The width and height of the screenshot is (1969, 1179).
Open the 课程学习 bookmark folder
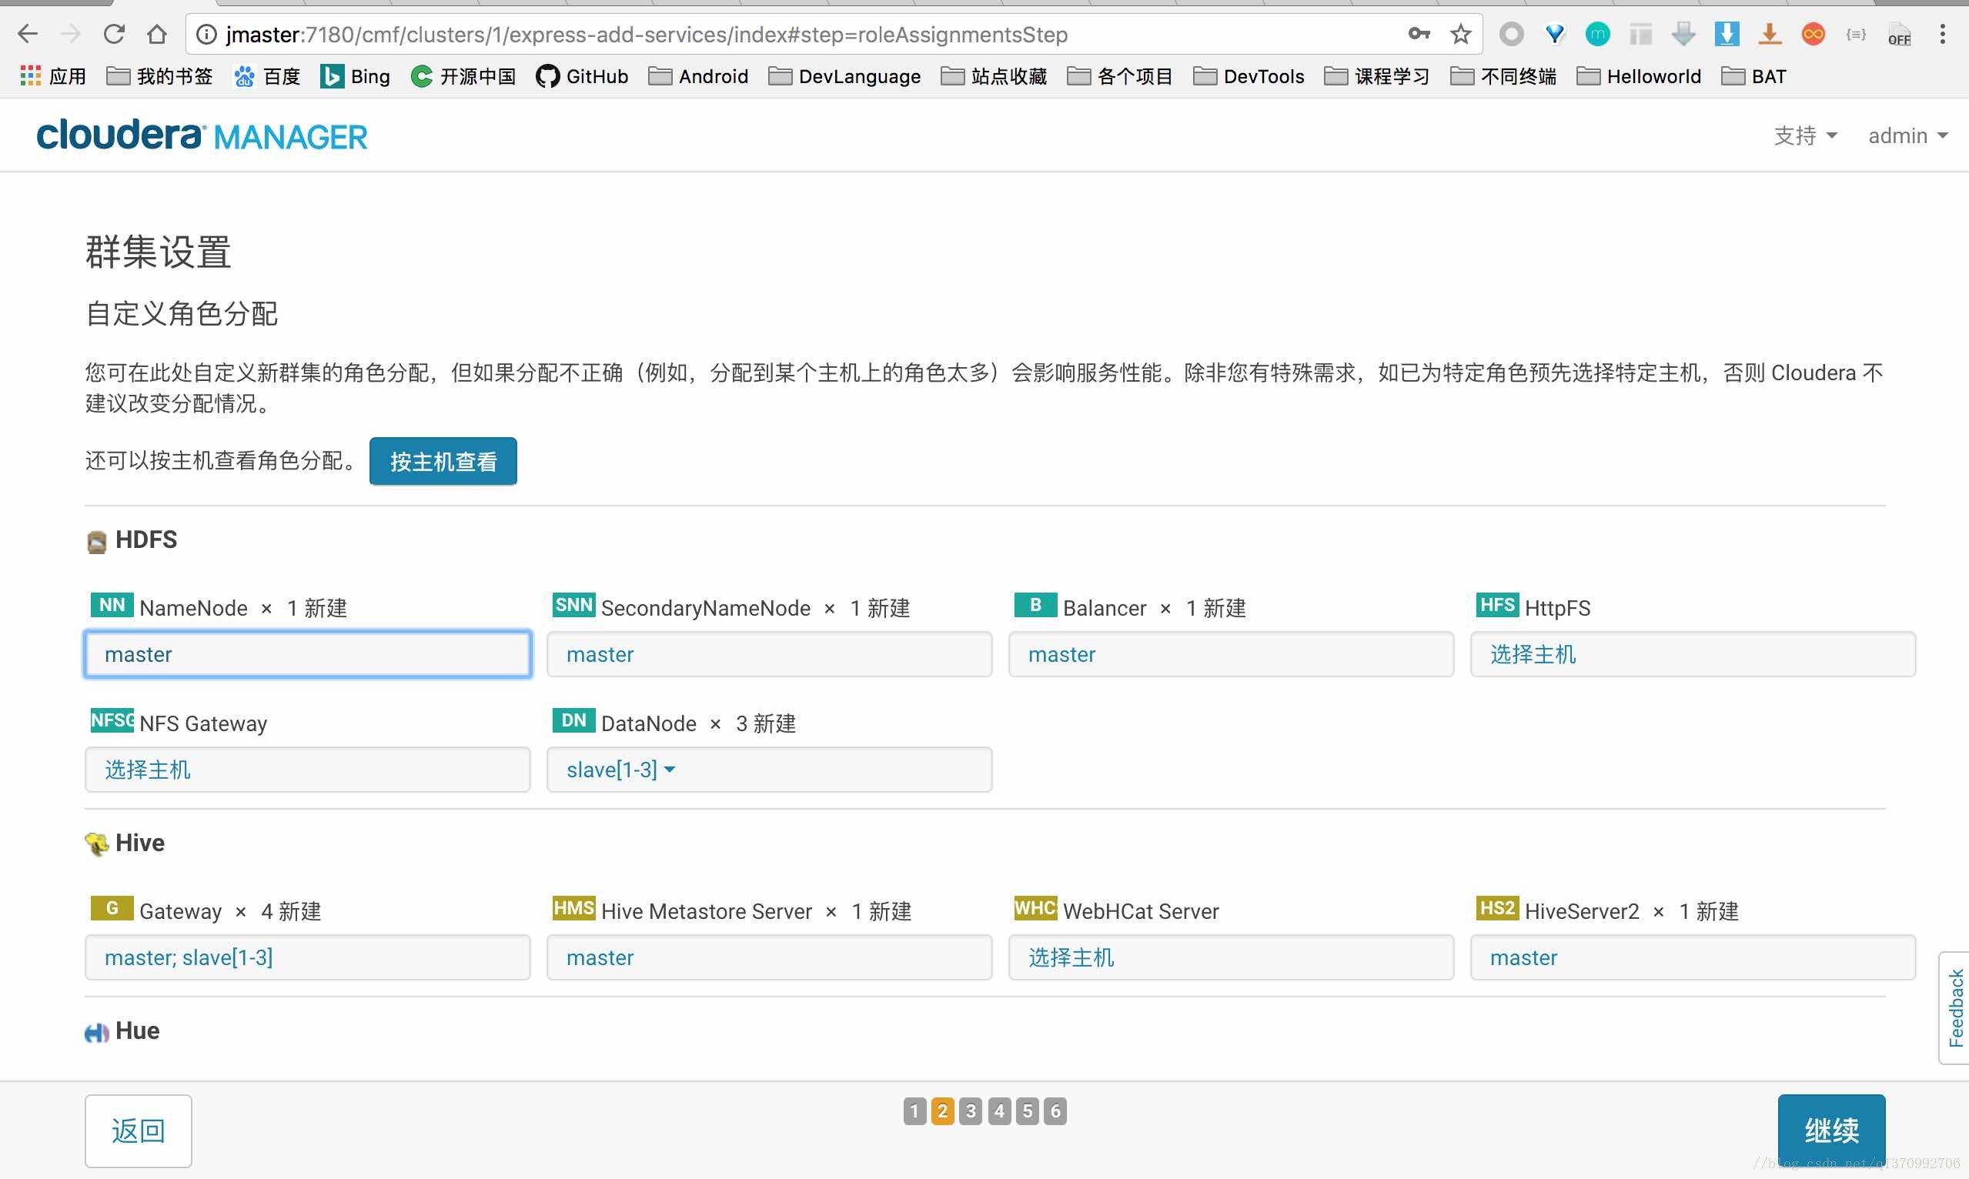point(1377,76)
